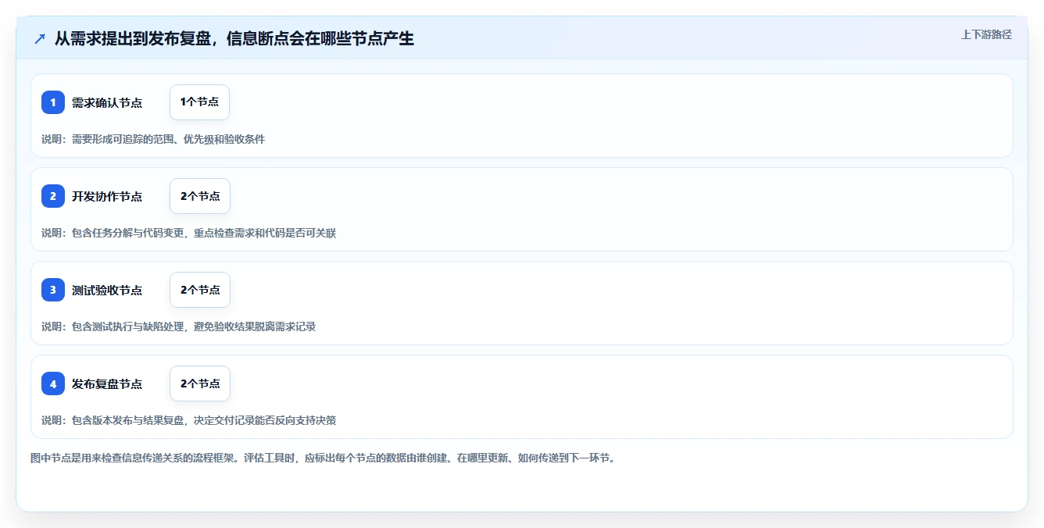Viewport: 1044px width, 528px height.
Task: Click the description about 版本发布与结果复盘
Action: click(189, 420)
